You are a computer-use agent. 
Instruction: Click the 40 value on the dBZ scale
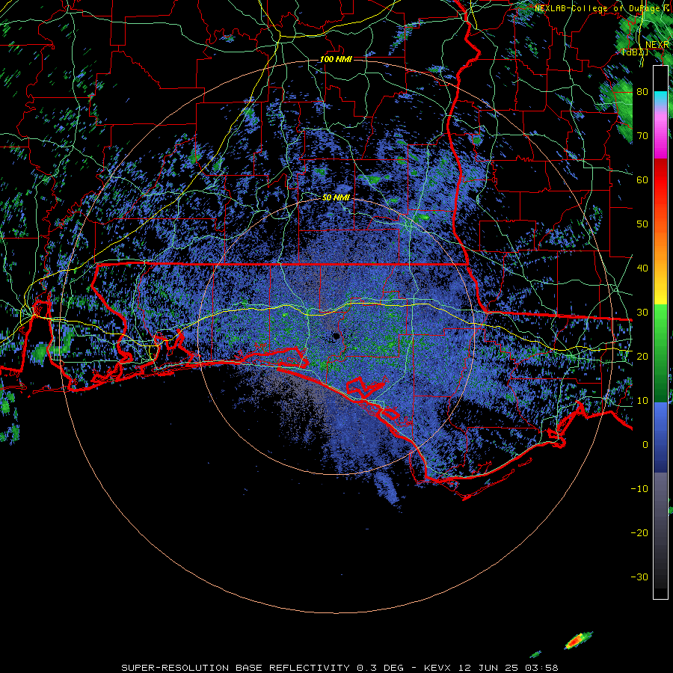point(642,268)
